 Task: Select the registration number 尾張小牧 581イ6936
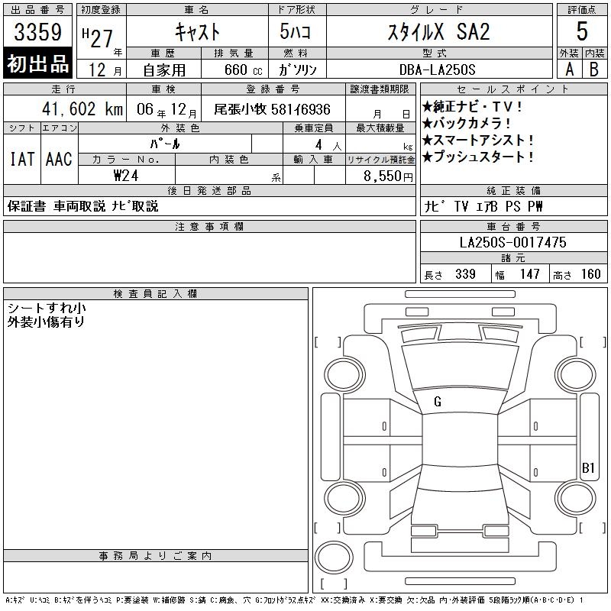click(273, 109)
